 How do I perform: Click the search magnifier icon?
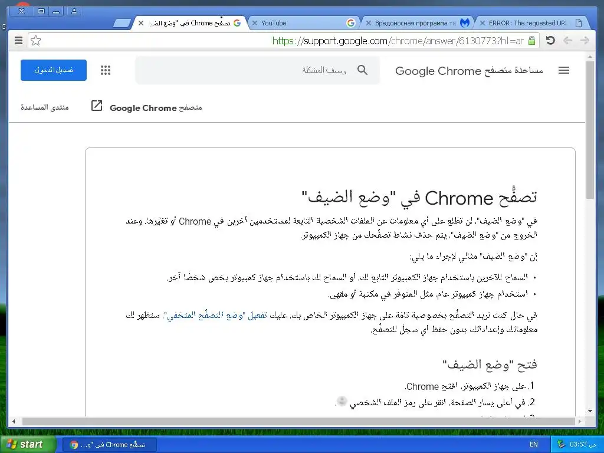[x=362, y=70]
